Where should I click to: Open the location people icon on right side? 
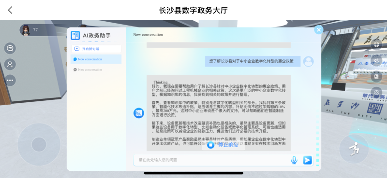point(376,61)
